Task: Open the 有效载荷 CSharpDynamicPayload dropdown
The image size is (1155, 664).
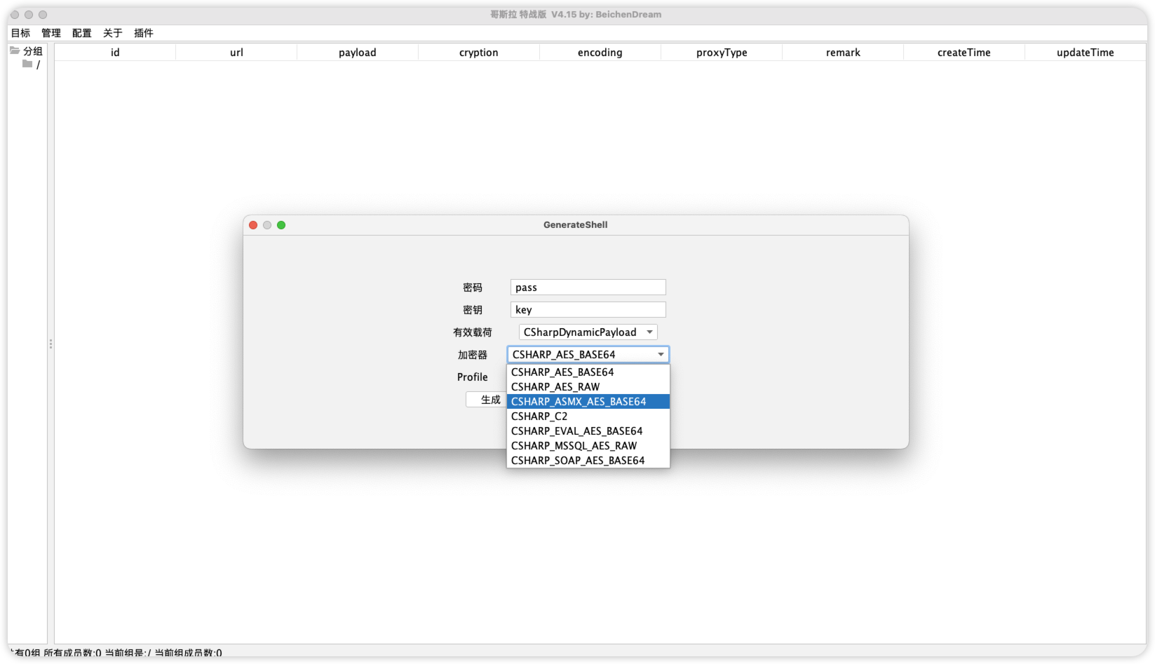Action: [x=588, y=332]
